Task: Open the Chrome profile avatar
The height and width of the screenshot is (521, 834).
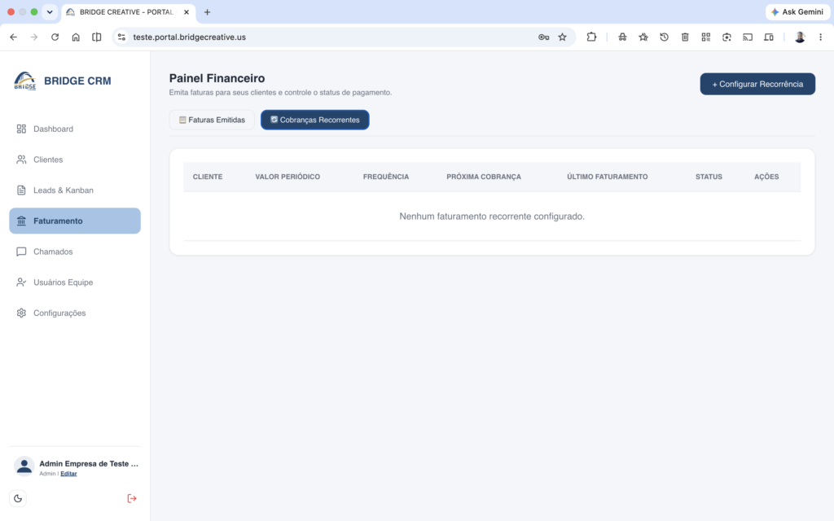Action: point(800,37)
